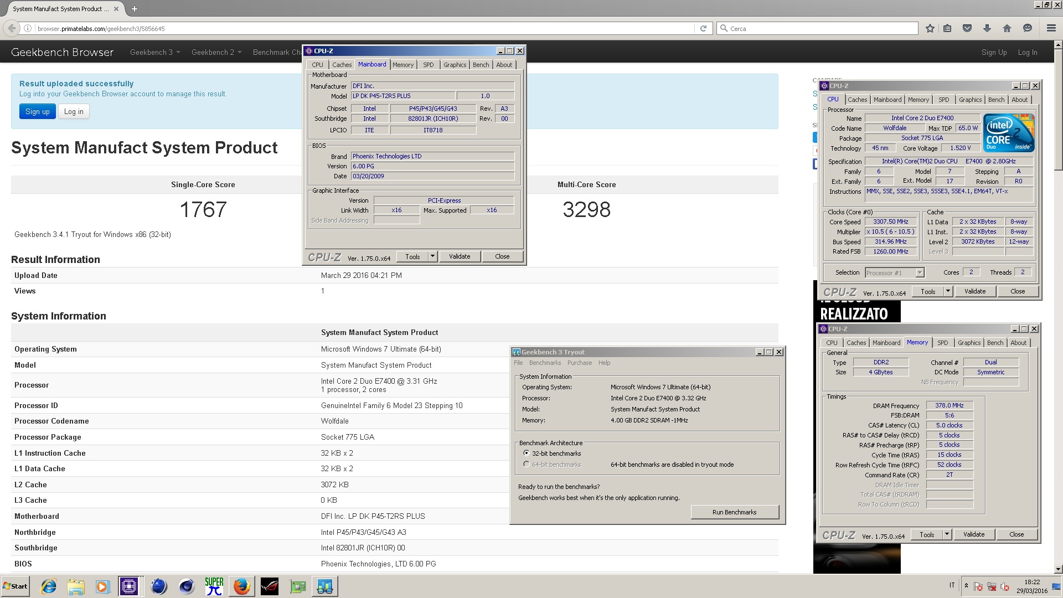Click browser scrollbar up arrow
The width and height of the screenshot is (1063, 598).
point(1058,45)
